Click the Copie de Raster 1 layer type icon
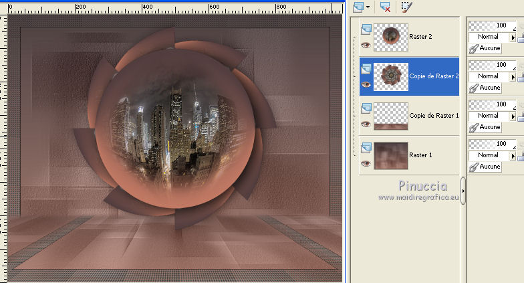 [x=366, y=108]
